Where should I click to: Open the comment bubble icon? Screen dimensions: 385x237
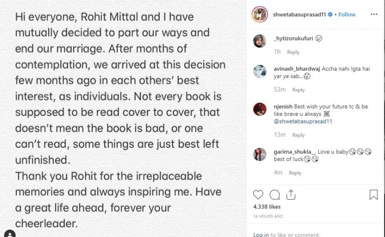click(275, 195)
